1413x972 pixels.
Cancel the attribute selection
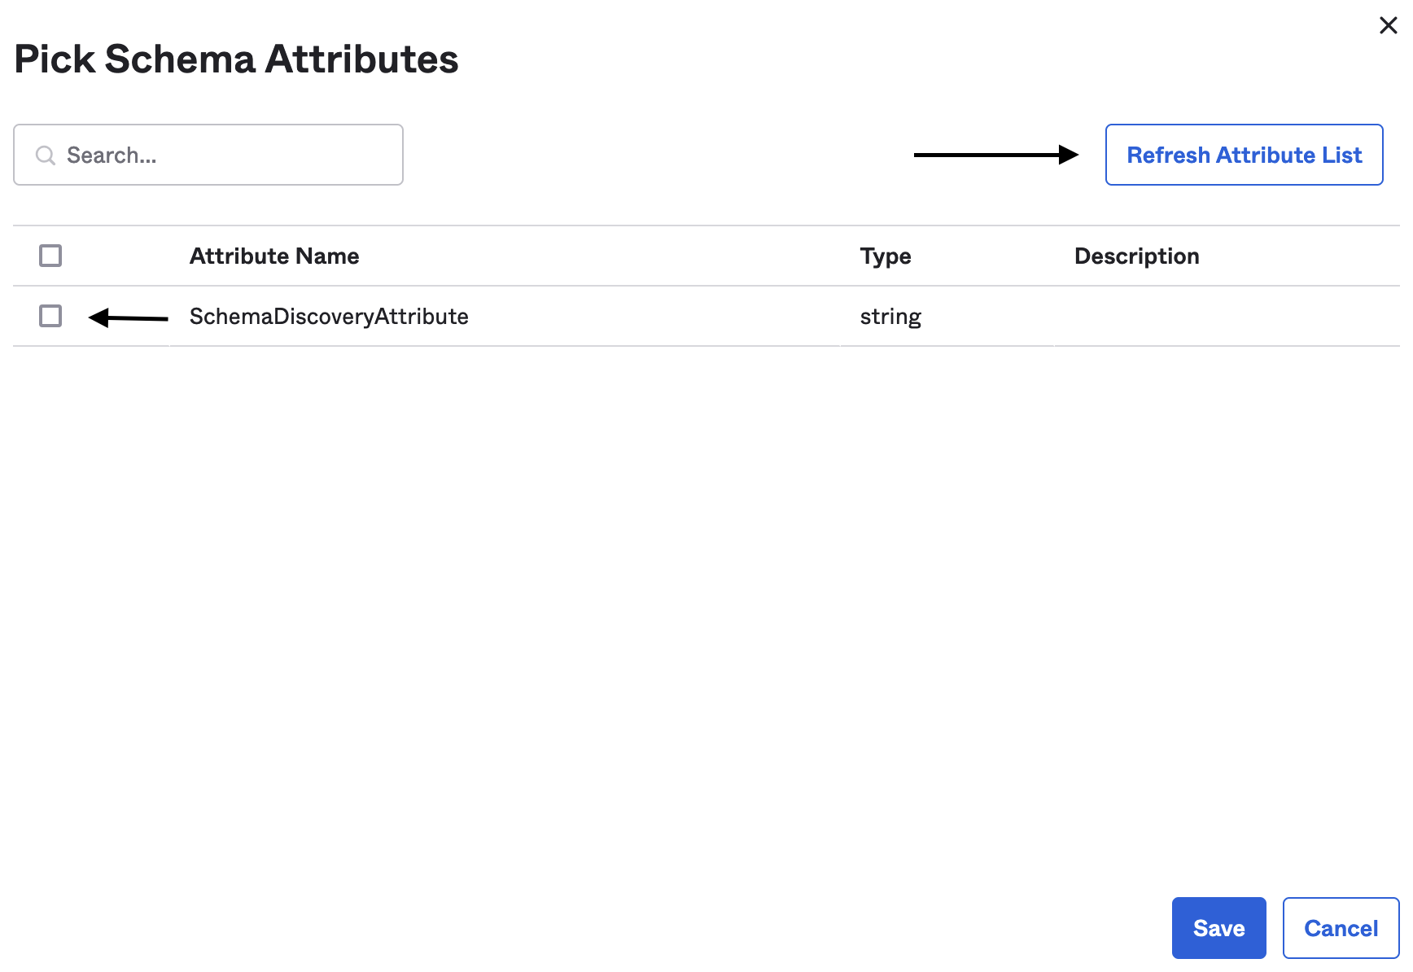pos(1341,928)
